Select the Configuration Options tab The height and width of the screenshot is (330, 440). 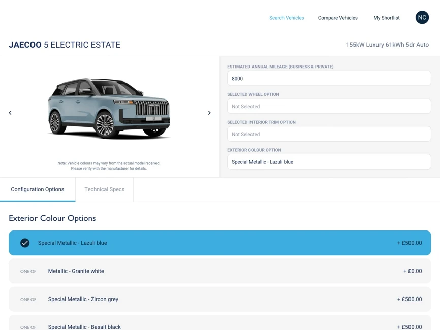[38, 189]
